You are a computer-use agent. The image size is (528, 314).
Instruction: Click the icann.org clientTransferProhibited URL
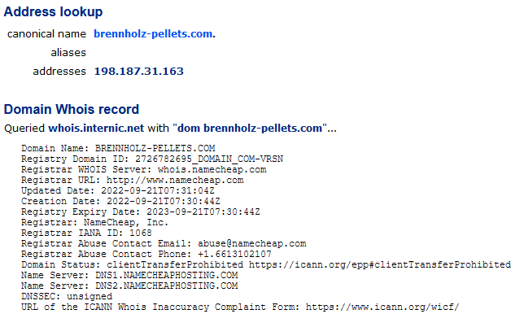click(380, 265)
